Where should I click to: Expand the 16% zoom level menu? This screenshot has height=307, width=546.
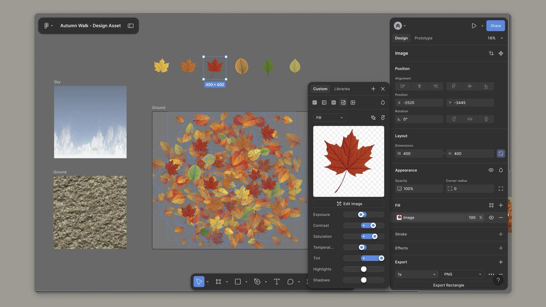[495, 38]
